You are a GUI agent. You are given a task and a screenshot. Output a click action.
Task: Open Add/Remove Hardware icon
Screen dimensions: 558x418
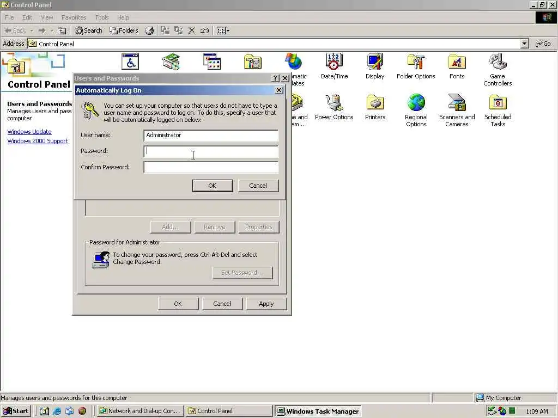171,62
